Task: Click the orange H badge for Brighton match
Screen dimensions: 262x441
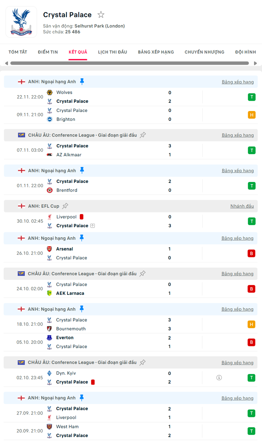Action: point(252,115)
